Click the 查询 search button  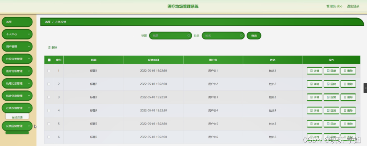click(254, 36)
